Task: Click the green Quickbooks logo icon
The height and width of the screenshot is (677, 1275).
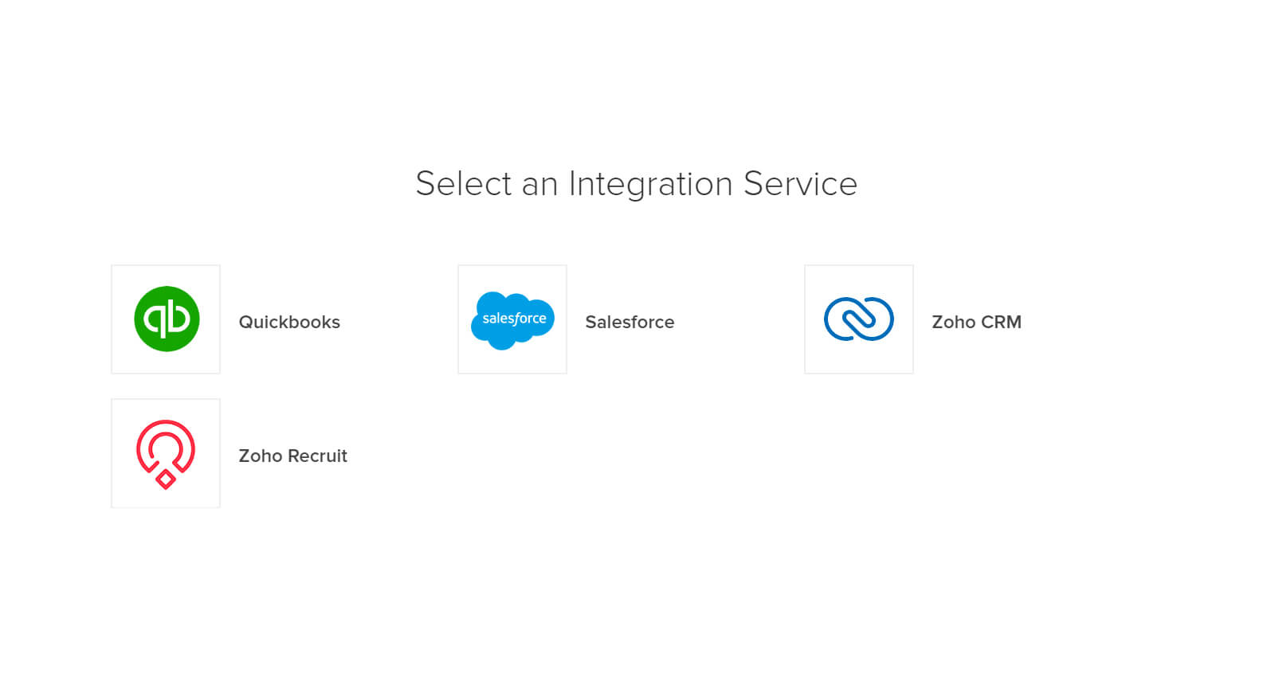Action: coord(167,319)
